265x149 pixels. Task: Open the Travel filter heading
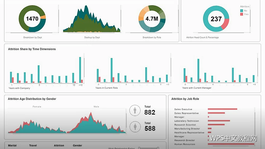33,146
